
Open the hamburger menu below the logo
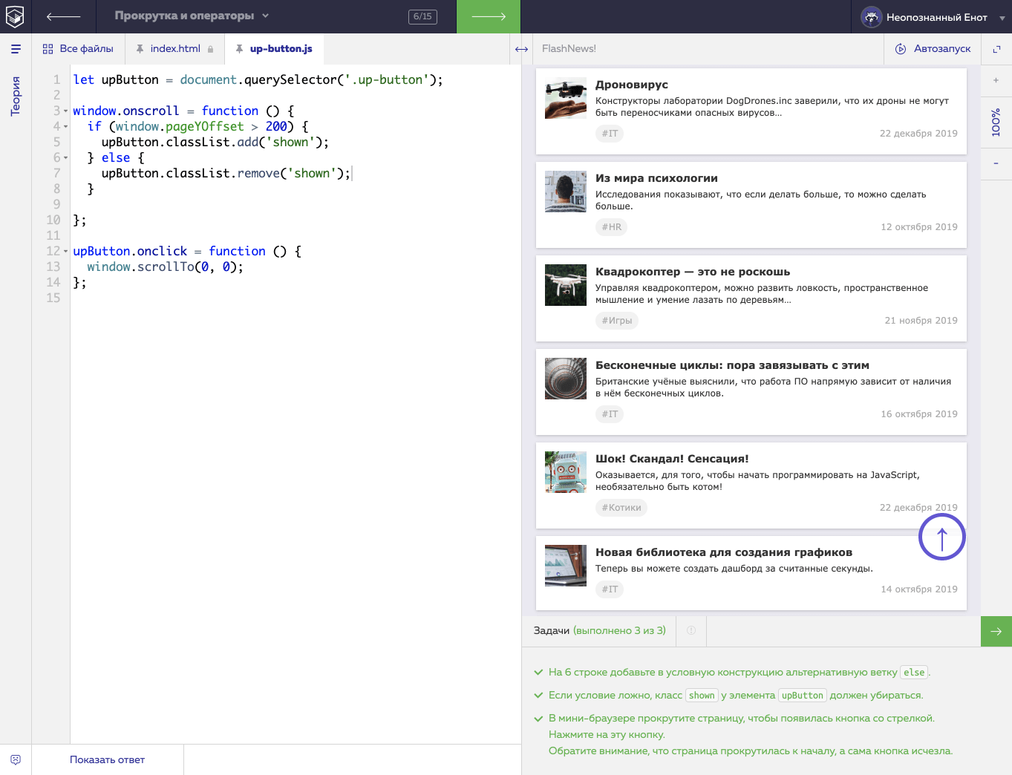click(x=16, y=49)
